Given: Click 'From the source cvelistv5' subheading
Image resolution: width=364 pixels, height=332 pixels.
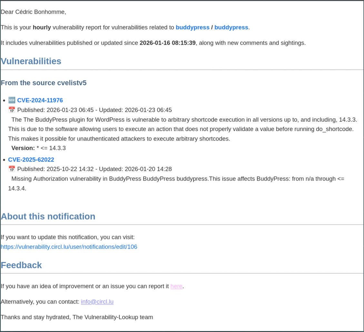Looking at the screenshot, I should coord(44,83).
